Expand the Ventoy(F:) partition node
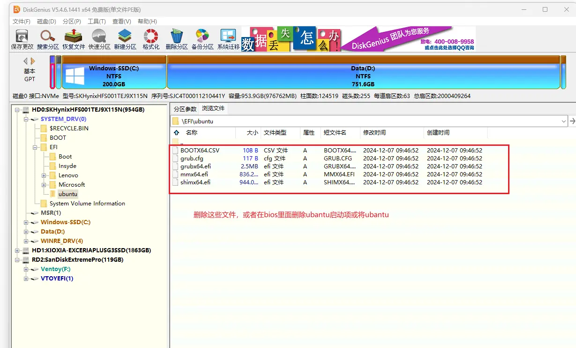 26,269
